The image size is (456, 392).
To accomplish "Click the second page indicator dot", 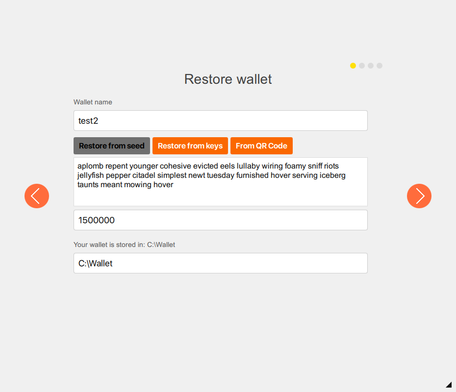I will (362, 65).
